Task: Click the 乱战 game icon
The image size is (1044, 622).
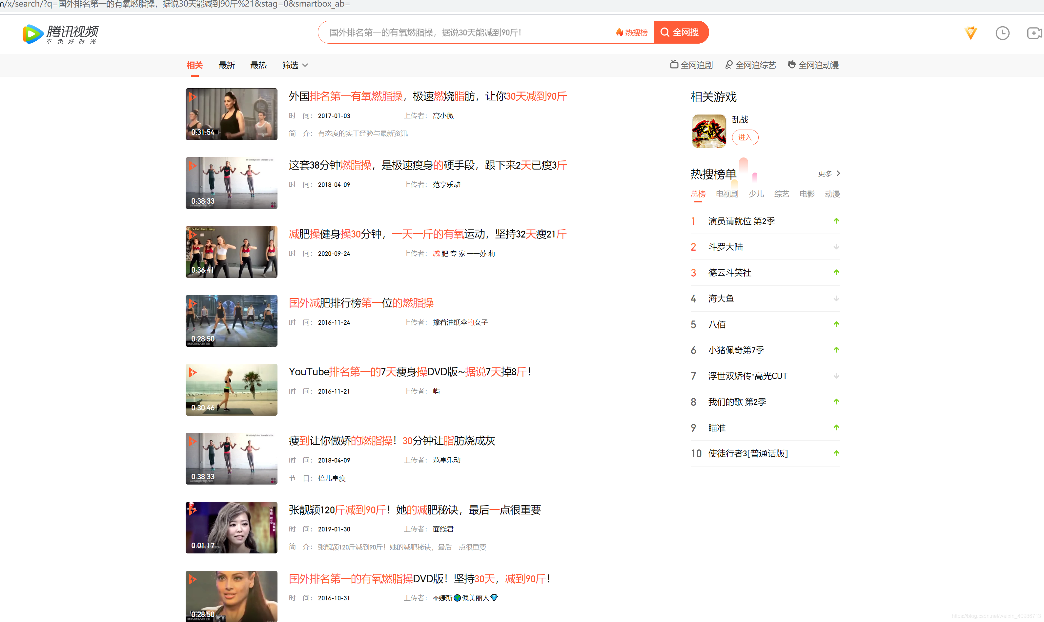Action: click(x=708, y=131)
